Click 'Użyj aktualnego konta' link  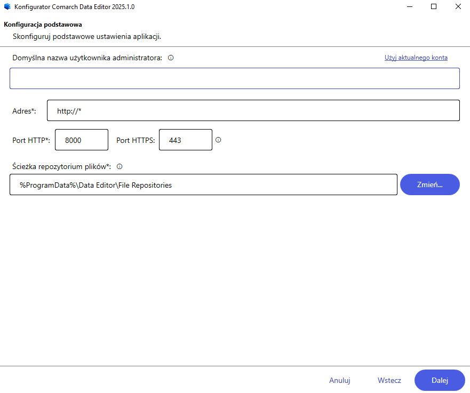click(x=416, y=58)
